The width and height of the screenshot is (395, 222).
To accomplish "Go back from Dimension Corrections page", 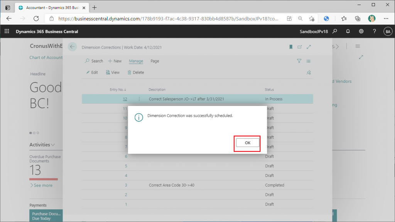I will (x=72, y=47).
